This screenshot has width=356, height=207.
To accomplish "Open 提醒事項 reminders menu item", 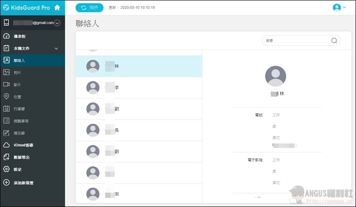I will [x=22, y=121].
